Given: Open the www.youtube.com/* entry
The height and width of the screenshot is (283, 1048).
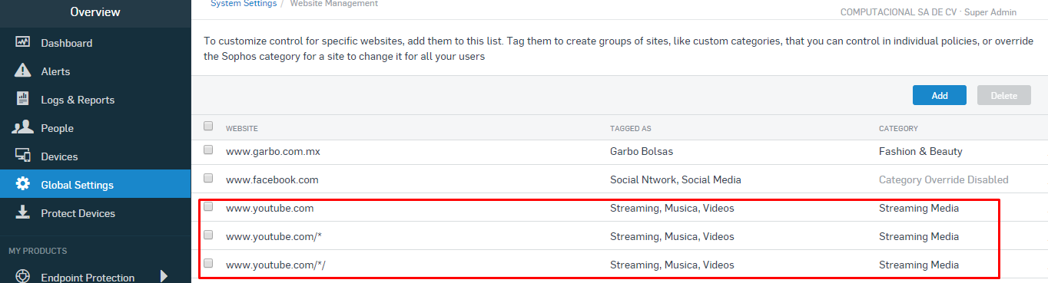Looking at the screenshot, I should pyautogui.click(x=274, y=236).
